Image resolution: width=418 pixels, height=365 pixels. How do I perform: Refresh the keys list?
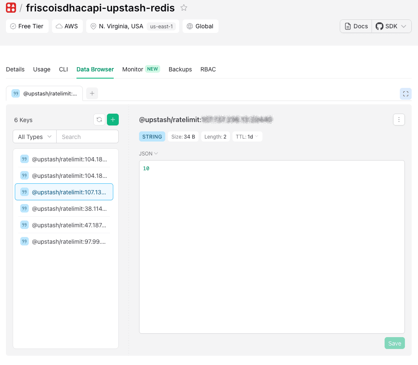(99, 120)
